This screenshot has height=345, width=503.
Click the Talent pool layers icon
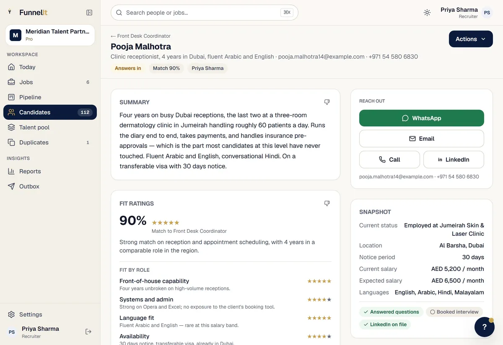point(11,127)
